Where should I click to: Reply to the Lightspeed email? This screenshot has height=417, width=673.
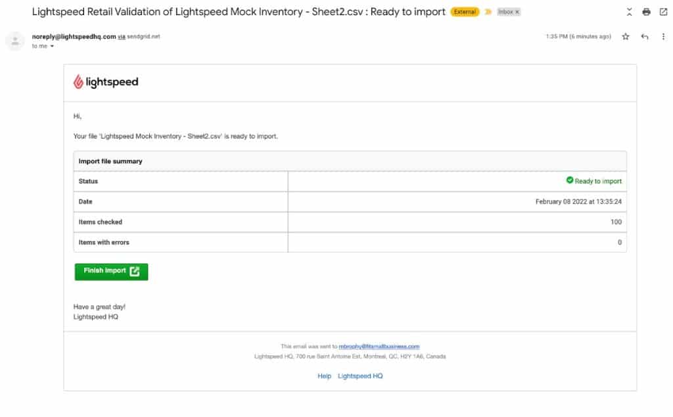click(645, 36)
